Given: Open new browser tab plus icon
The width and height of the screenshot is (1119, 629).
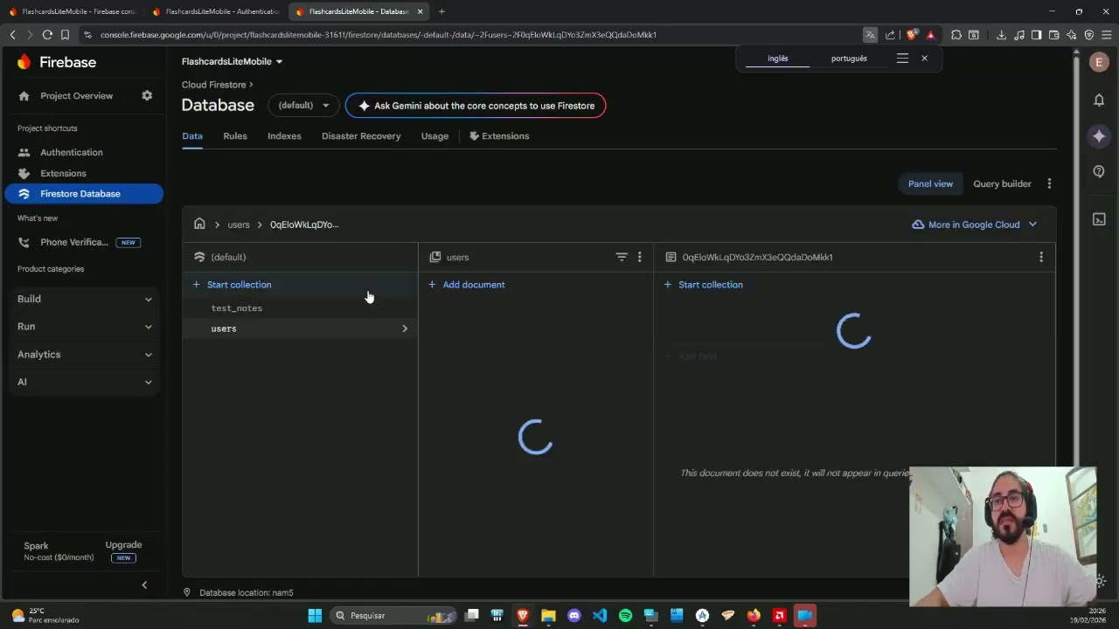Looking at the screenshot, I should point(441,11).
